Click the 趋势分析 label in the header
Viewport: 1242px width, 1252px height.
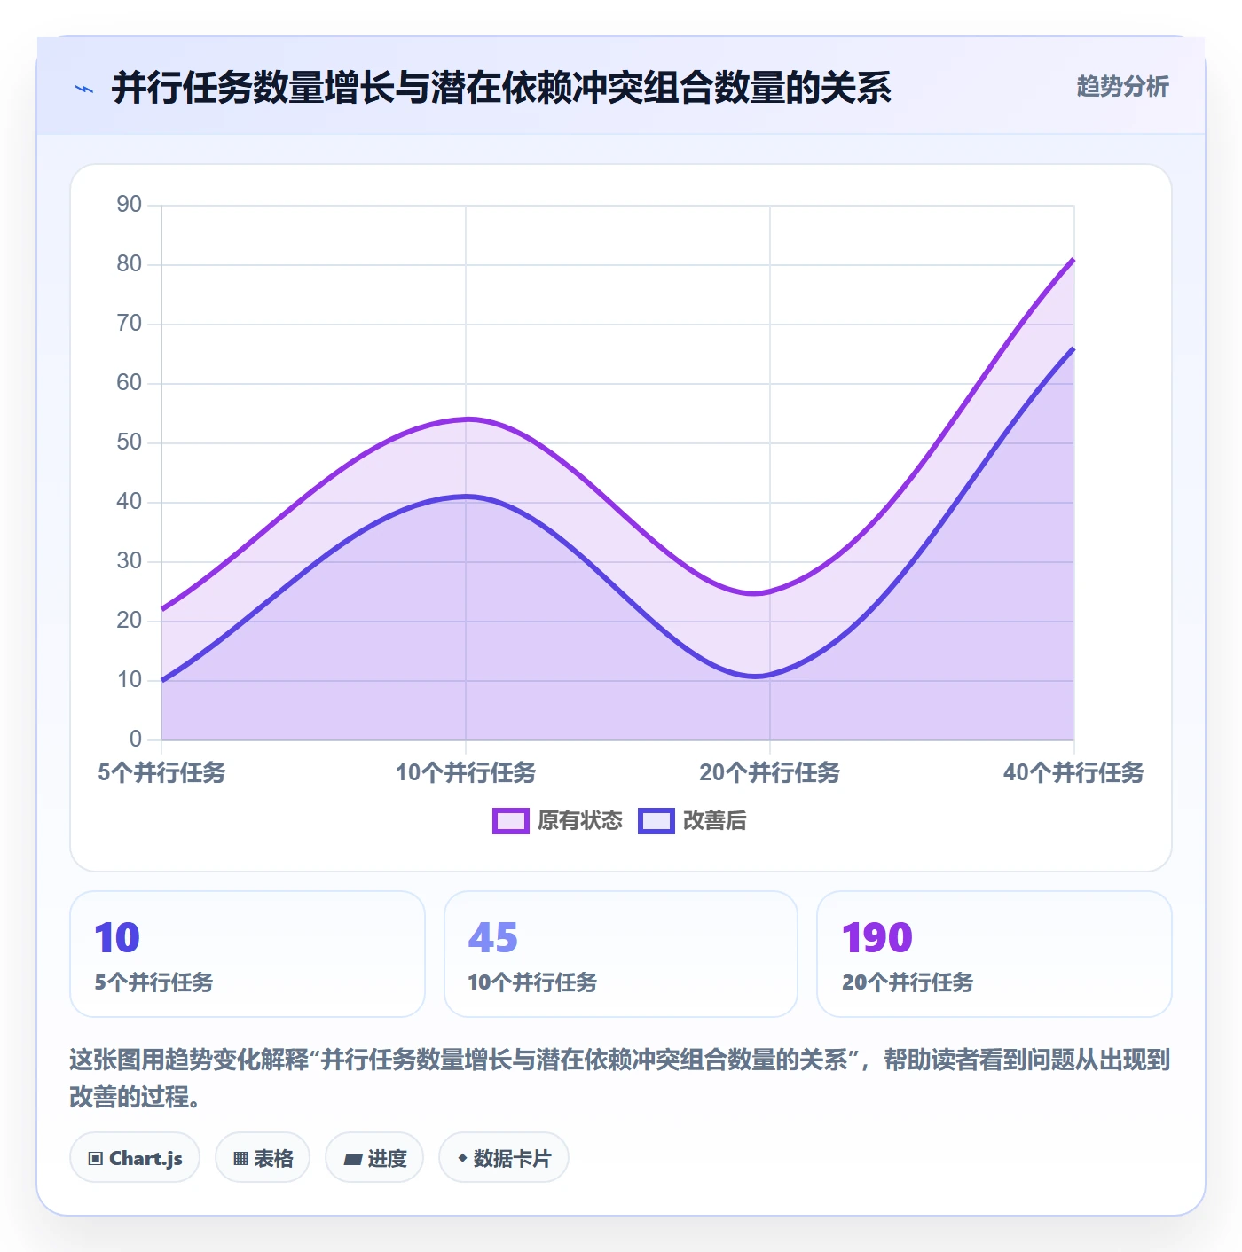click(1122, 87)
